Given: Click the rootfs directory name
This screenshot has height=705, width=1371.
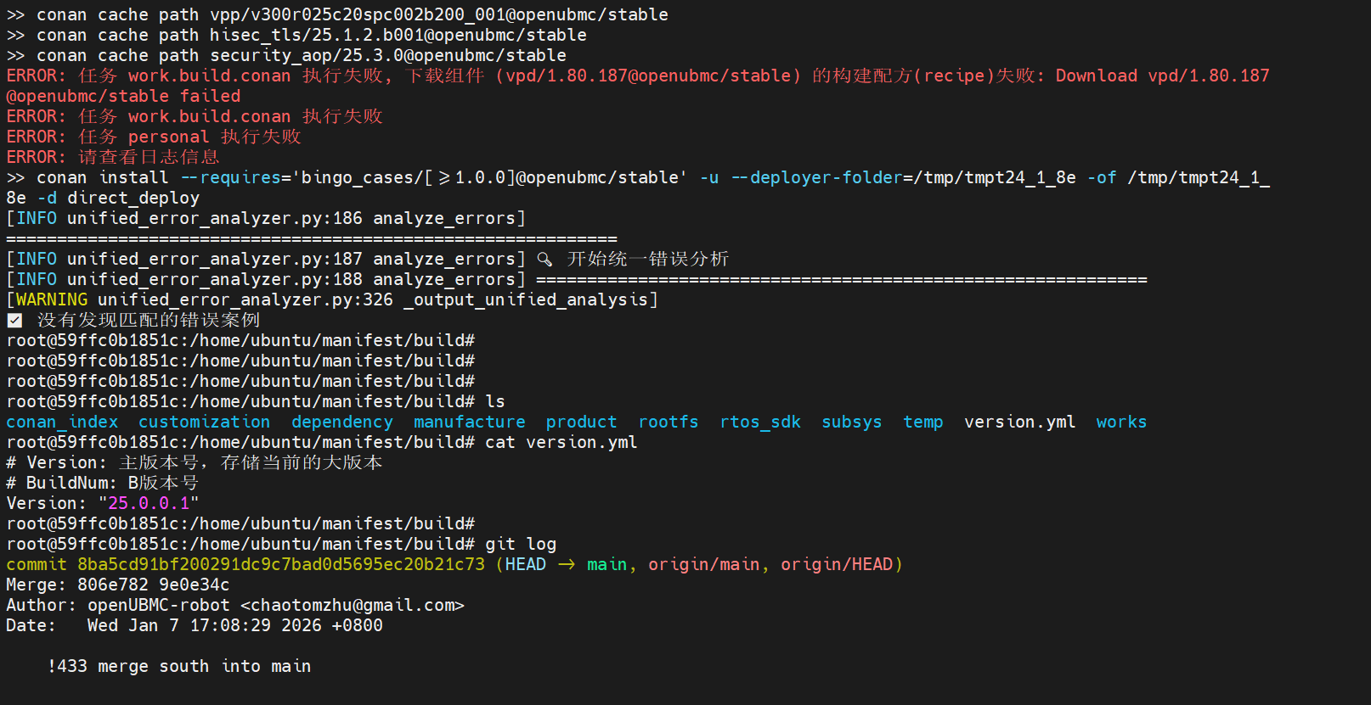Looking at the screenshot, I should (669, 422).
